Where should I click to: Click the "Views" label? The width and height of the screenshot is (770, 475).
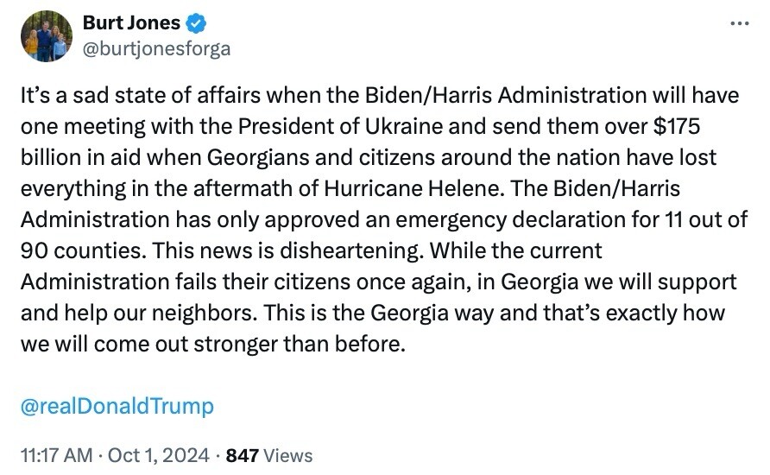click(288, 456)
